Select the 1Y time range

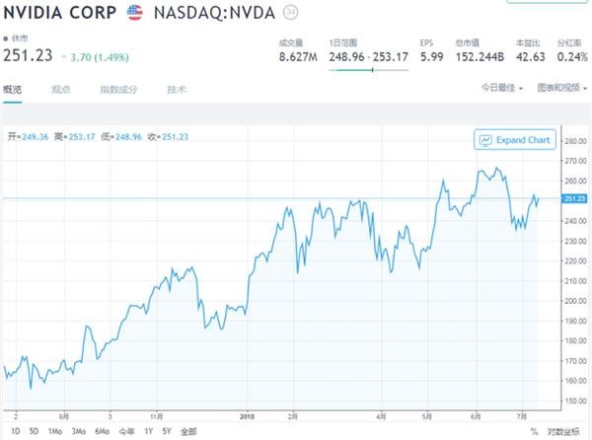pyautogui.click(x=148, y=431)
